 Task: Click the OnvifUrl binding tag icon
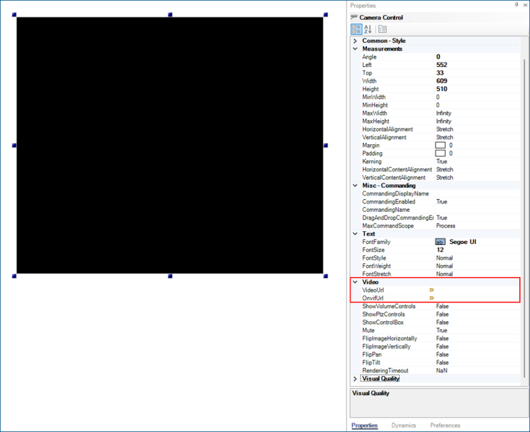(432, 298)
